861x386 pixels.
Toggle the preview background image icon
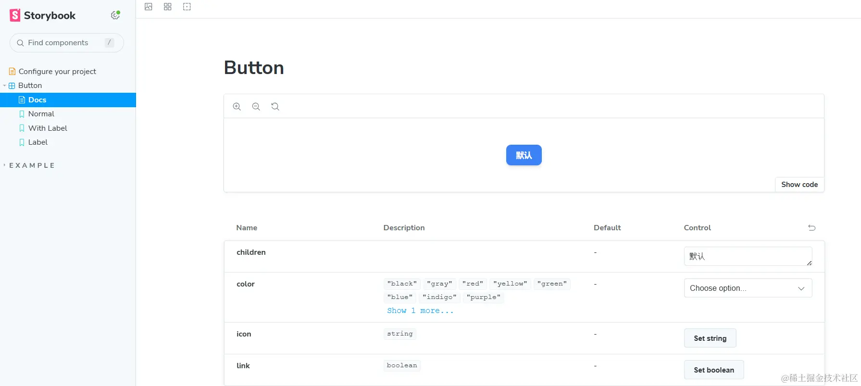pyautogui.click(x=149, y=7)
